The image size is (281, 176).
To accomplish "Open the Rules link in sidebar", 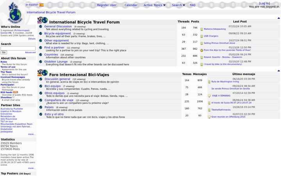I will pyautogui.click(x=4, y=62).
